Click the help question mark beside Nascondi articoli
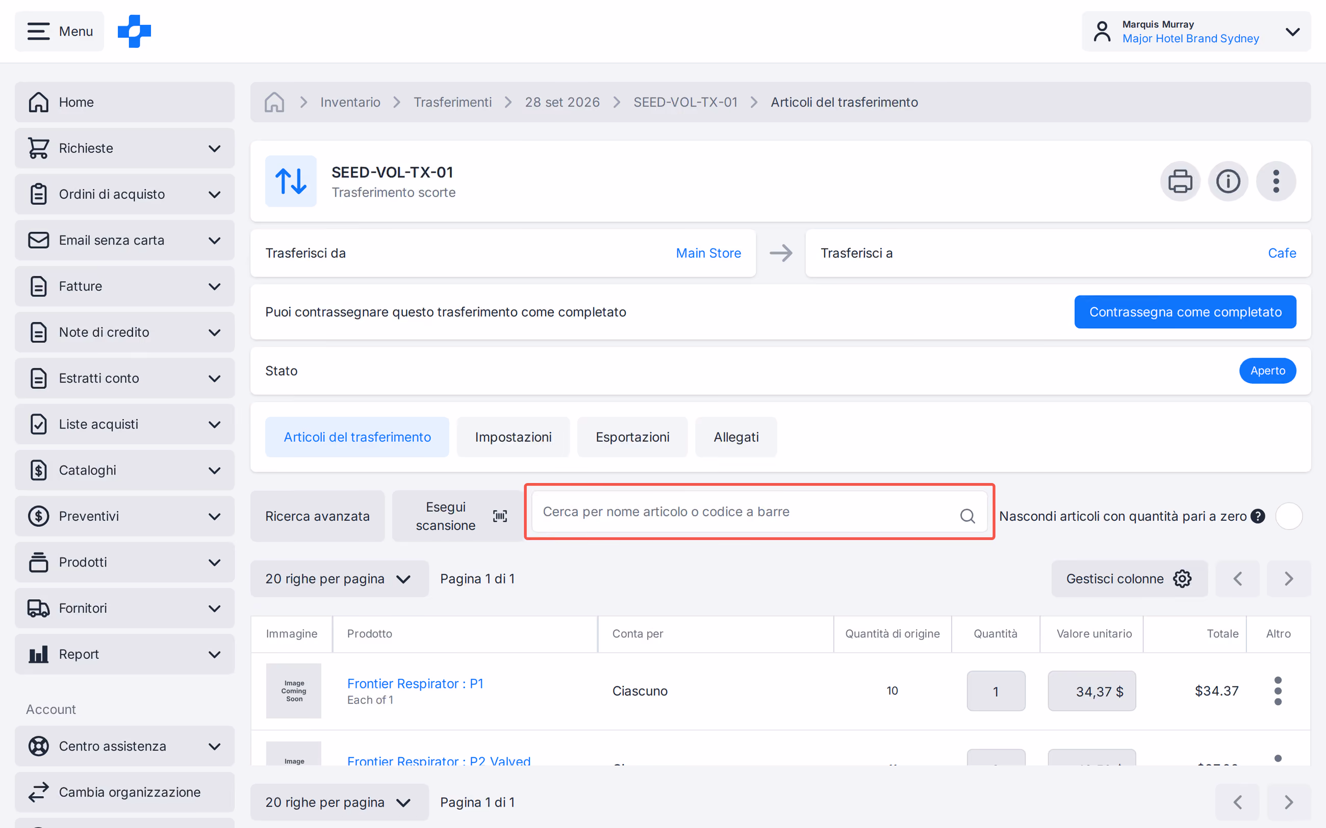 (1258, 516)
